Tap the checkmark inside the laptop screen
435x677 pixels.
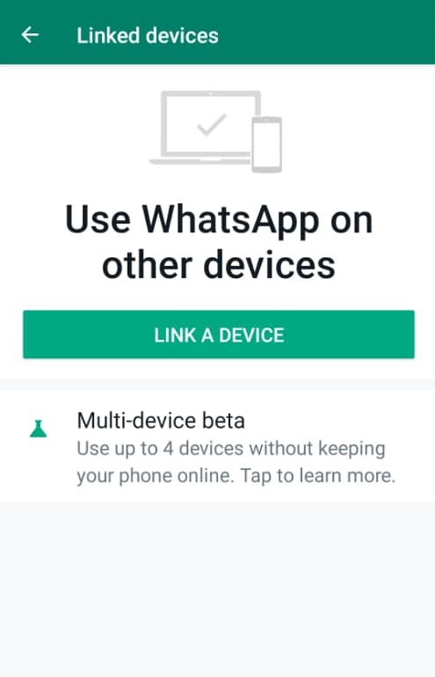[211, 124]
